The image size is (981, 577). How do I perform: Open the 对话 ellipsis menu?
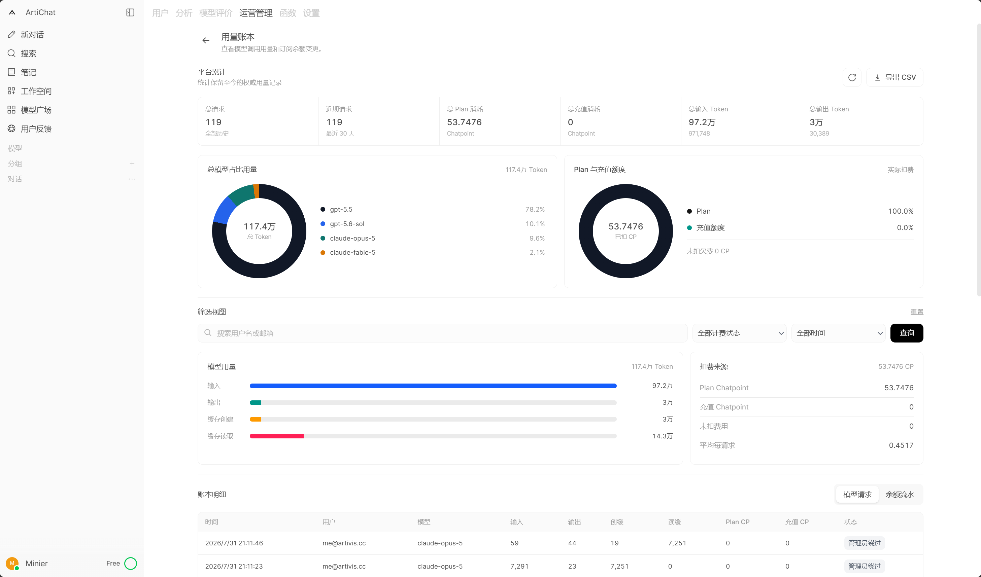click(132, 179)
